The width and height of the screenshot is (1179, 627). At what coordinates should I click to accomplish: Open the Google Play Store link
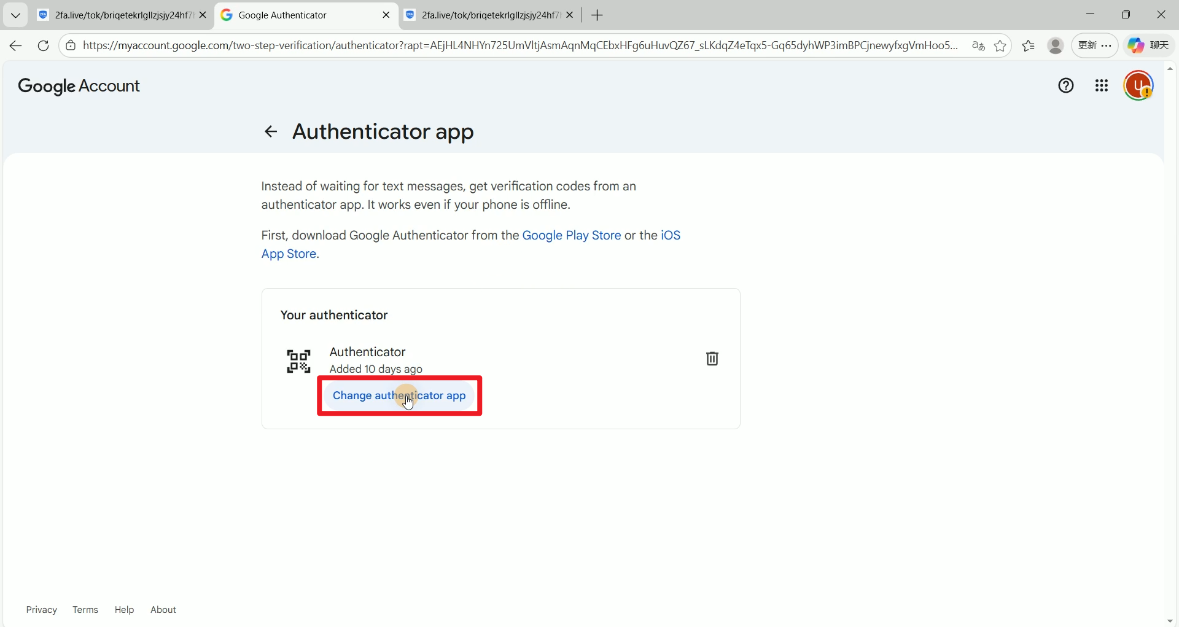coord(571,236)
